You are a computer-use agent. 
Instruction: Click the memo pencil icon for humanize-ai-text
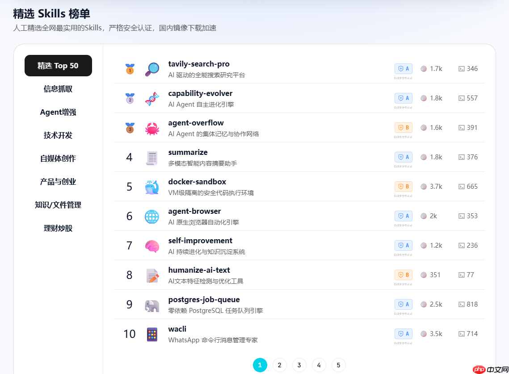(152, 275)
